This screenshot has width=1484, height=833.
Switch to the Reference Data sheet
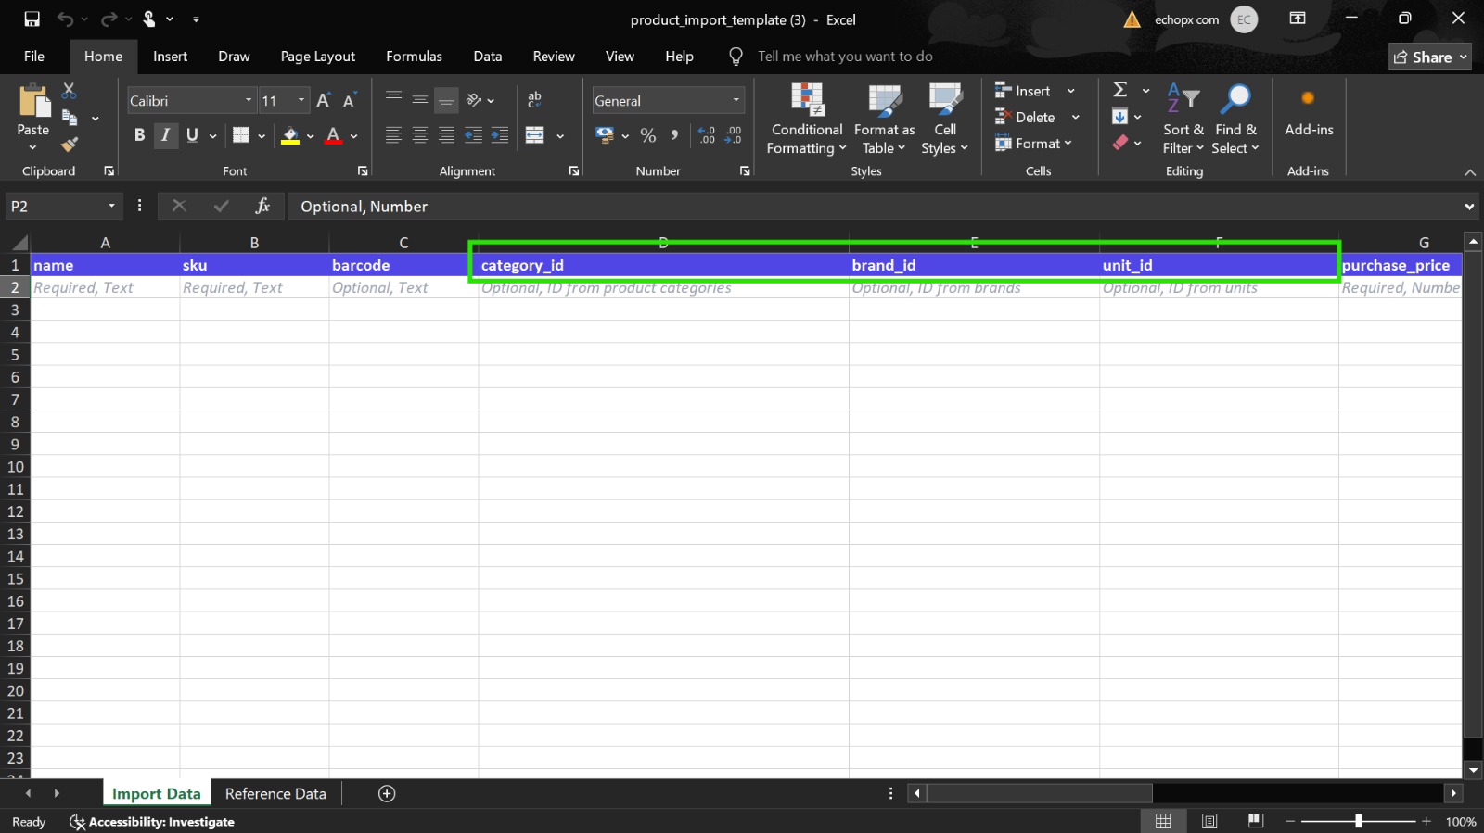(275, 793)
